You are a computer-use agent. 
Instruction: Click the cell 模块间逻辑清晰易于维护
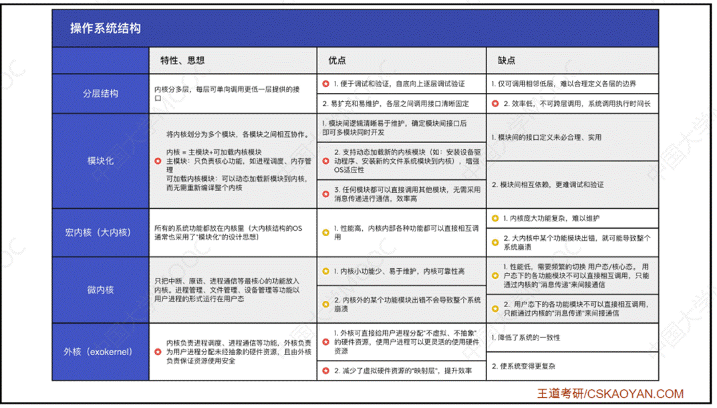pos(402,128)
